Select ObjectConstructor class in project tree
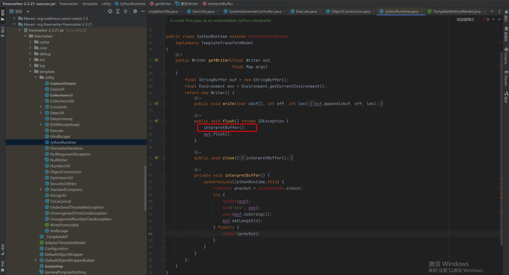The height and width of the screenshot is (275, 509). [66, 172]
